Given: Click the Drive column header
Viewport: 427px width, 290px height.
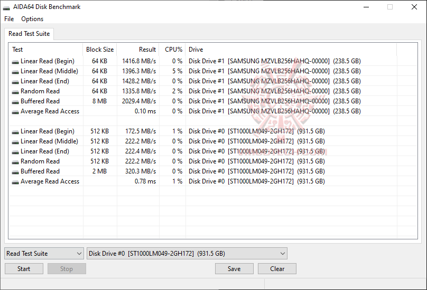Looking at the screenshot, I should [x=291, y=50].
